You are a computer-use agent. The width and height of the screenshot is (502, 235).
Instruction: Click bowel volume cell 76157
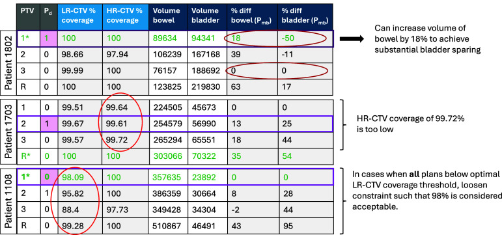[168, 70]
